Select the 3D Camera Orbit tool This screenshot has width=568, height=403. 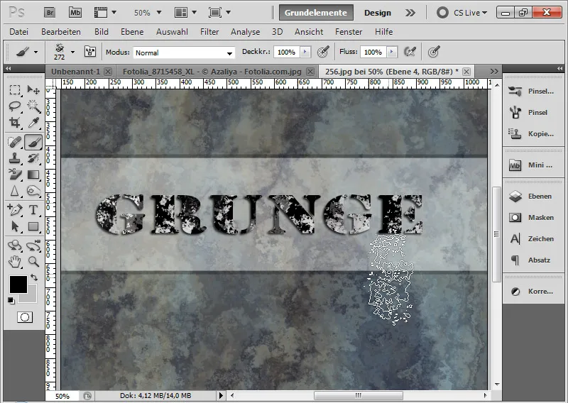33,245
